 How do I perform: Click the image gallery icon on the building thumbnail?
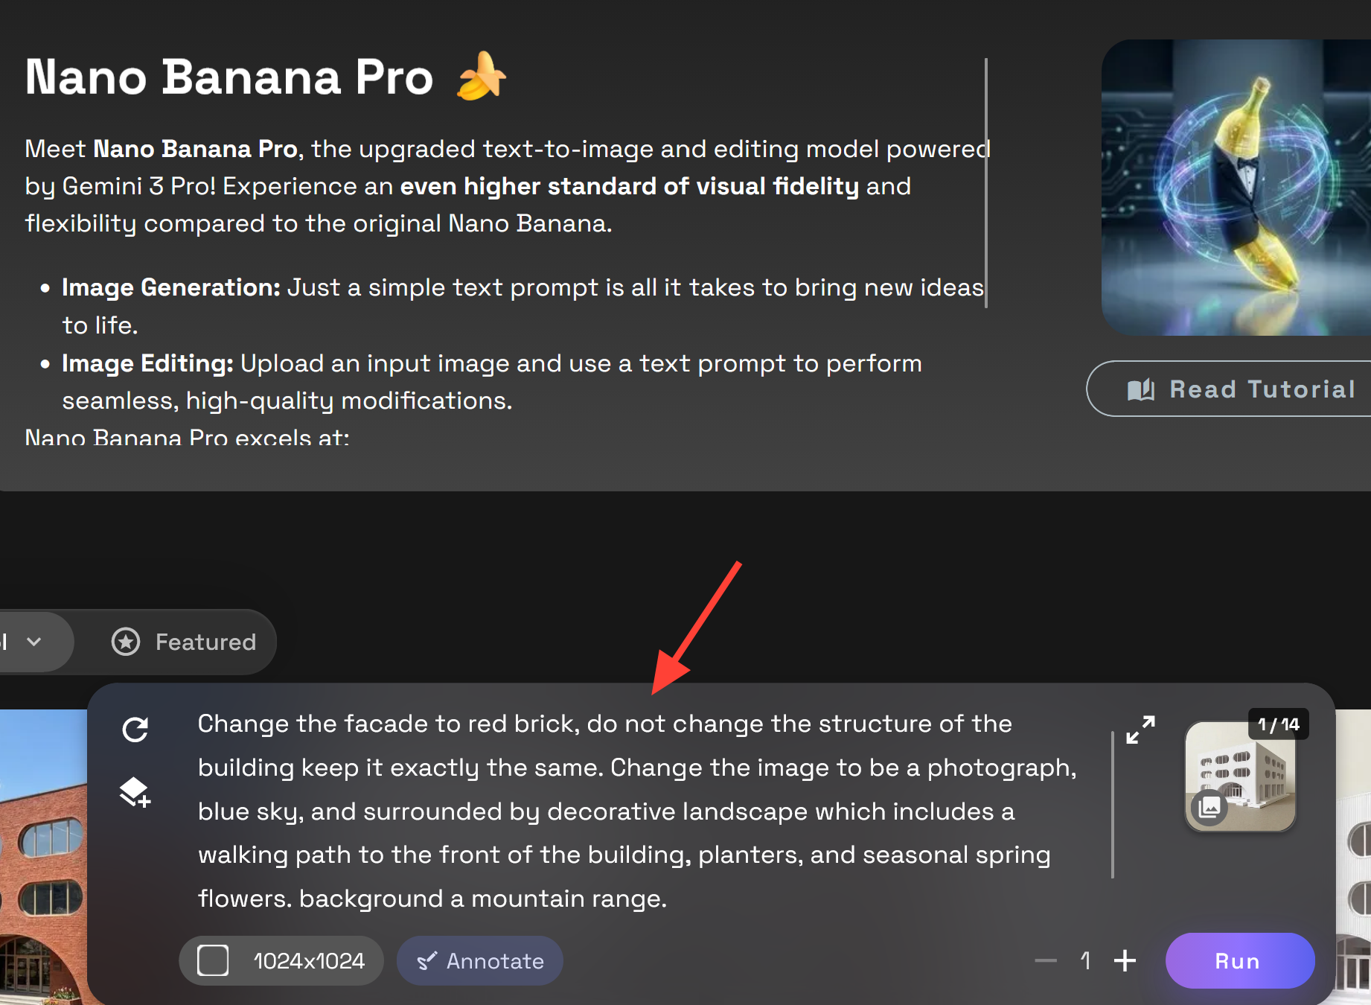pyautogui.click(x=1209, y=806)
